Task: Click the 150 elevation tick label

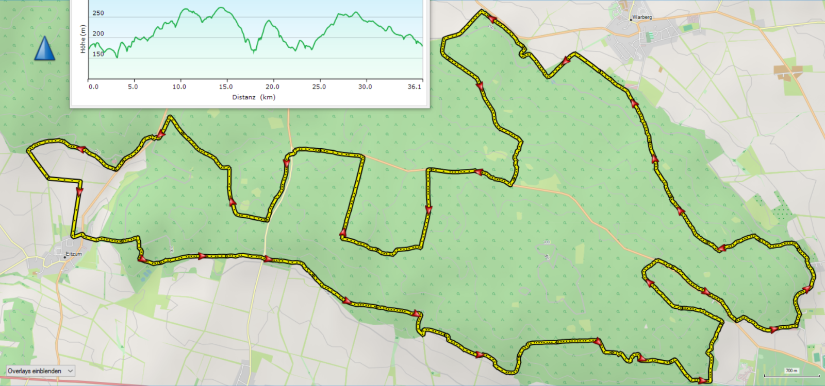Action: coord(98,54)
